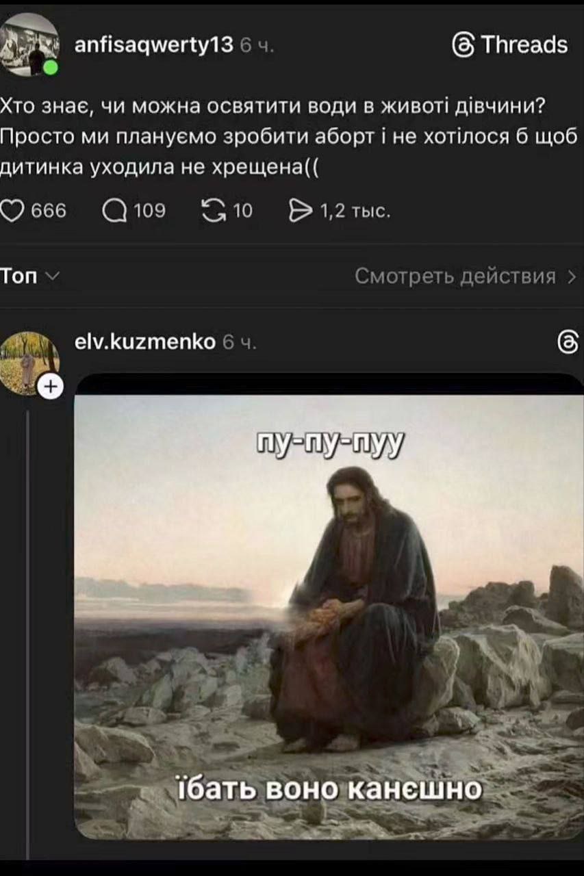Click arrow after Смотреть действия
Viewport: 584px width, 876px height.
(572, 276)
